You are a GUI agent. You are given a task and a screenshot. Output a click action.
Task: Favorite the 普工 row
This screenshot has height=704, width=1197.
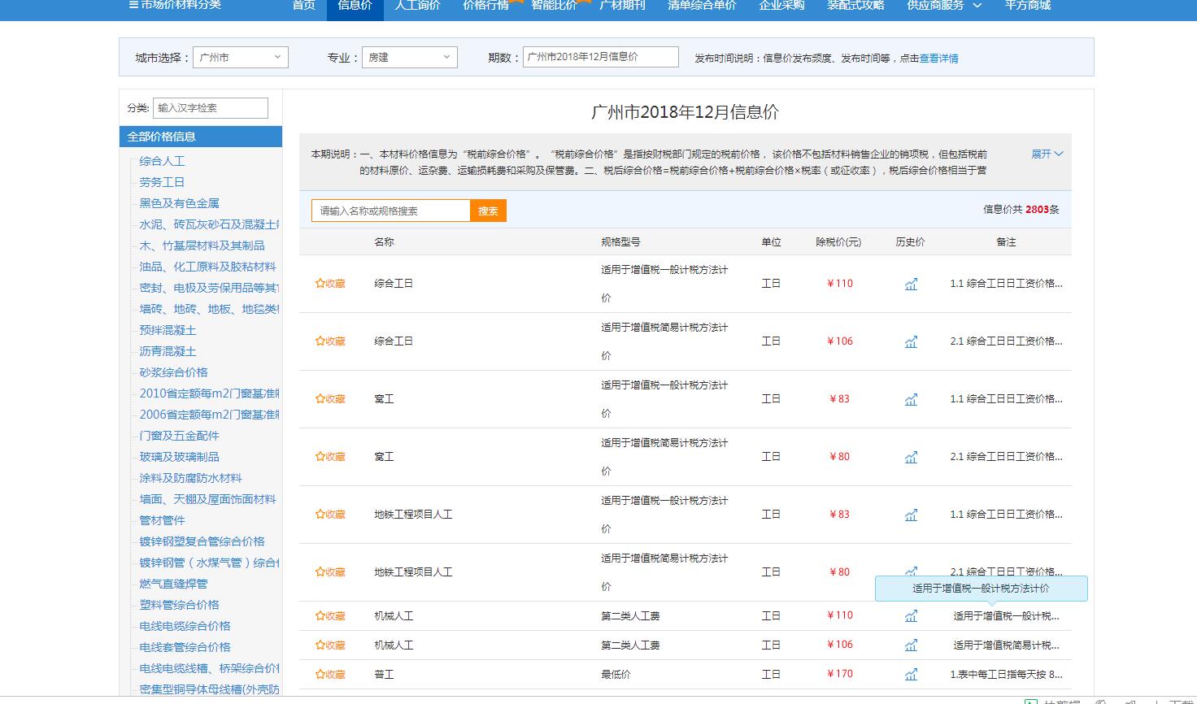pyautogui.click(x=330, y=675)
